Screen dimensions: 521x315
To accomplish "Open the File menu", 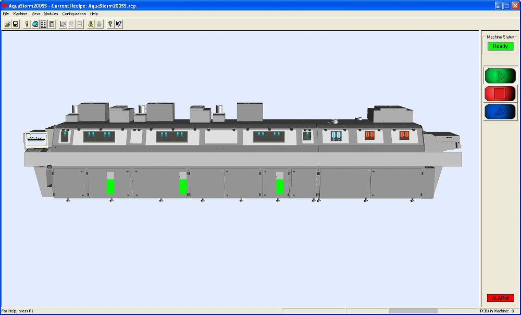I will (6, 14).
